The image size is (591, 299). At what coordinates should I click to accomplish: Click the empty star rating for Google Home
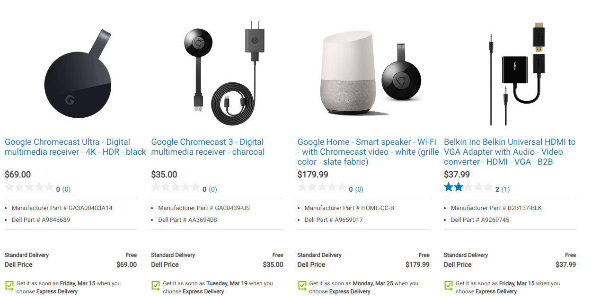pos(322,187)
